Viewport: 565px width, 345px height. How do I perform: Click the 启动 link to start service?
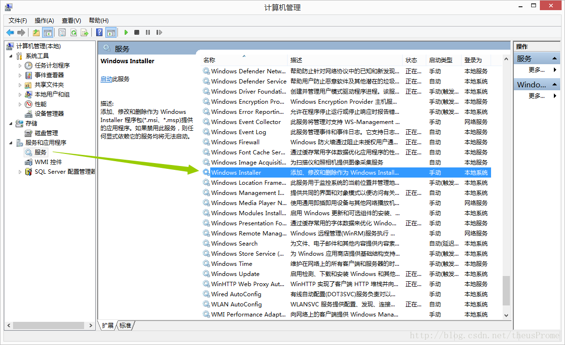106,79
